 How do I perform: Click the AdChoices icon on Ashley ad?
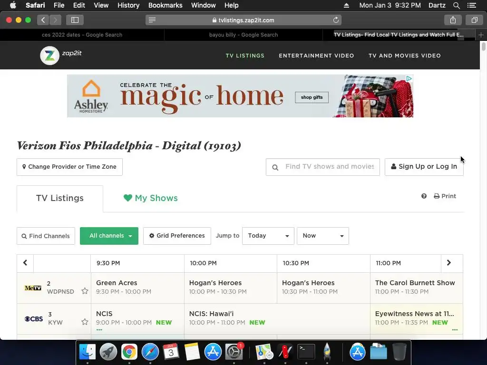(409, 78)
